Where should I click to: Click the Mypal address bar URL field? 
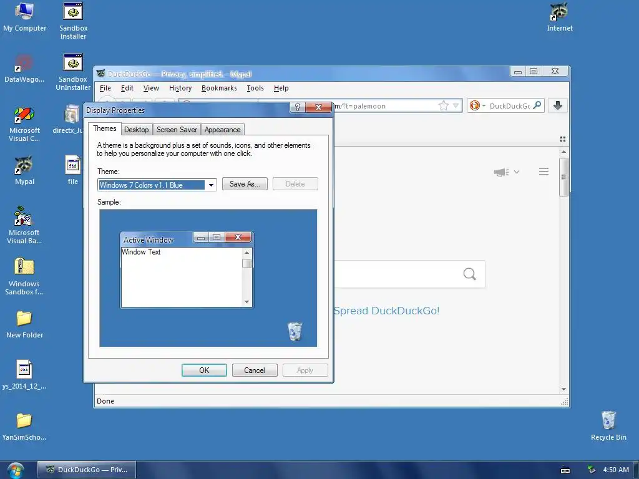385,106
